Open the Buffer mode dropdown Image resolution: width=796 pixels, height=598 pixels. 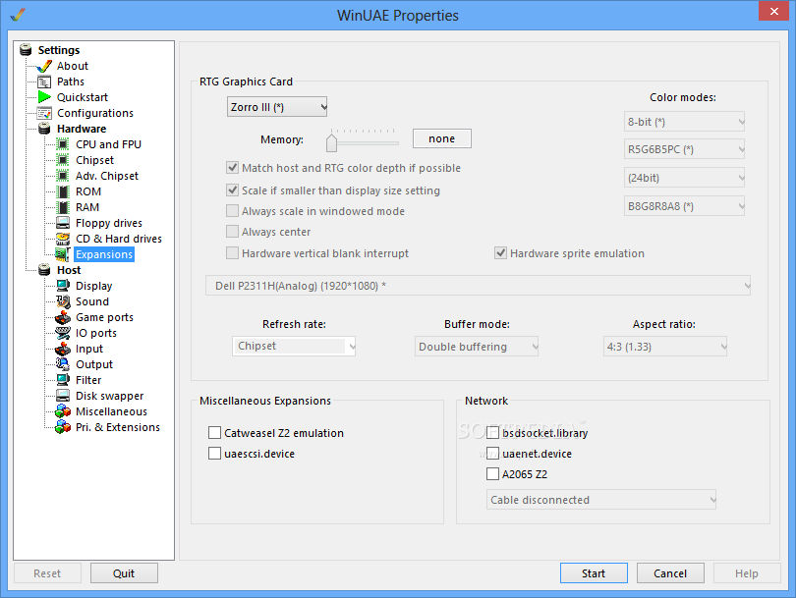click(477, 347)
